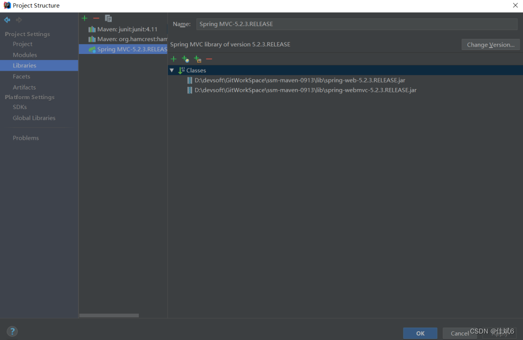This screenshot has height=340, width=523.
Task: Click the OK button
Action: [420, 333]
